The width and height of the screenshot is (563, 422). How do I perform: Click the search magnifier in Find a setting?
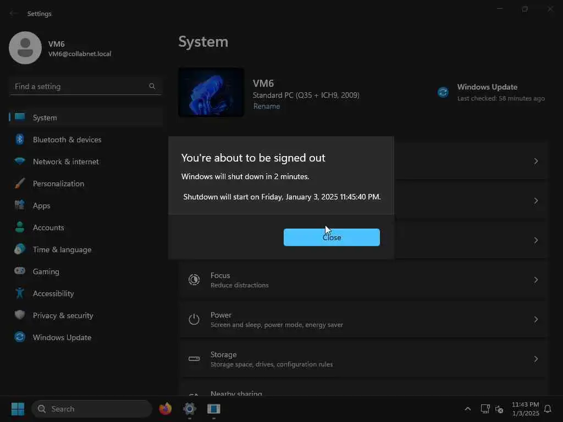coord(152,86)
